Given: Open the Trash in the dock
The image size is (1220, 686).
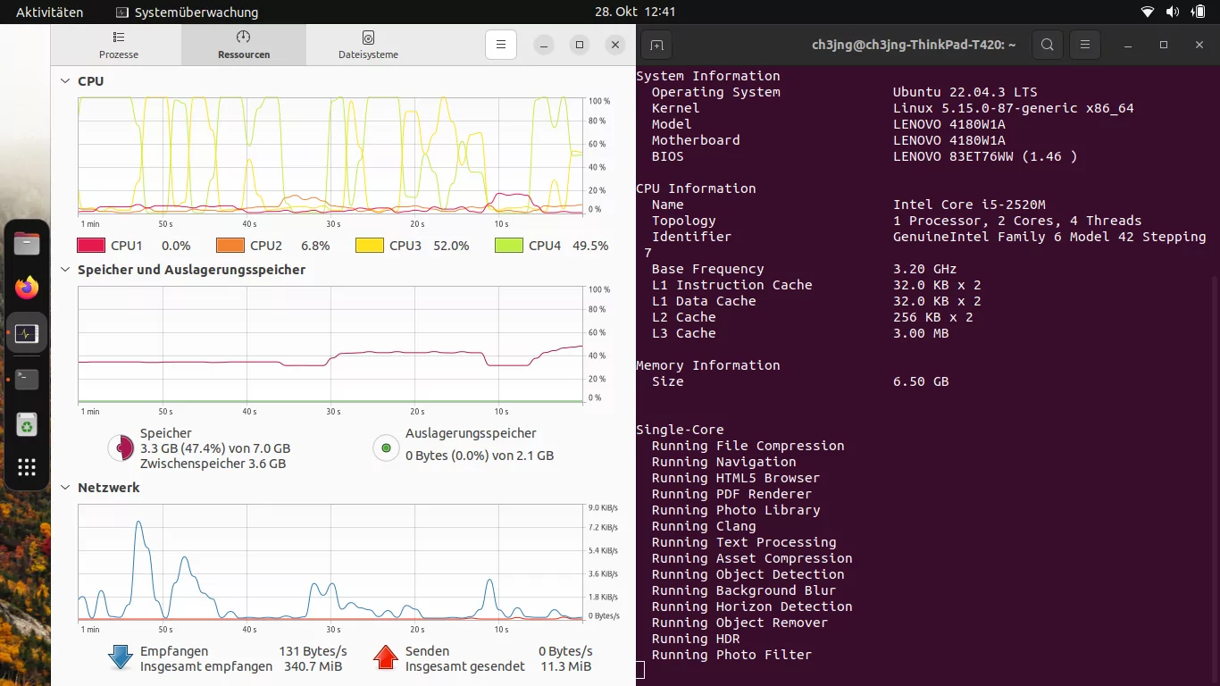Looking at the screenshot, I should 27,425.
